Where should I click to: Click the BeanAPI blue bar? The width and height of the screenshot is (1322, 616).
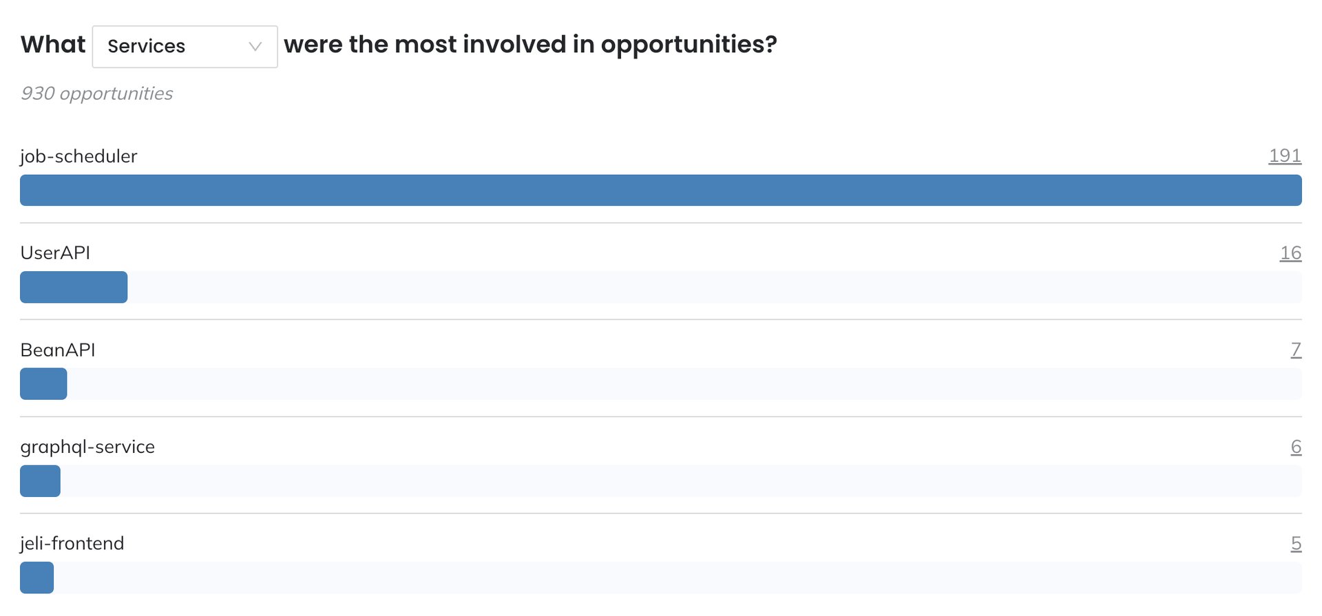coord(43,384)
